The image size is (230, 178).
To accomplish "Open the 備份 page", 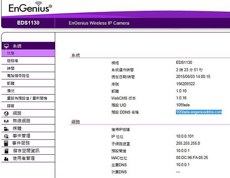I will (28, 91).
